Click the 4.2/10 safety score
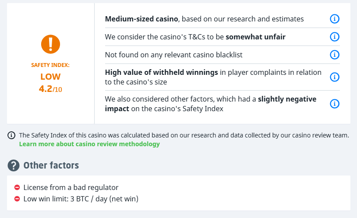 pos(50,89)
